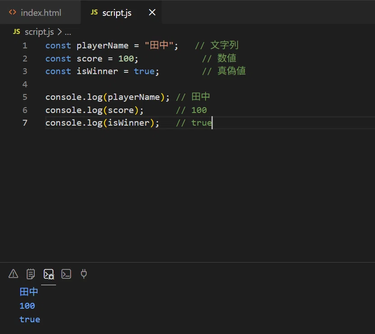Click the const keyword on line 2

58,59
